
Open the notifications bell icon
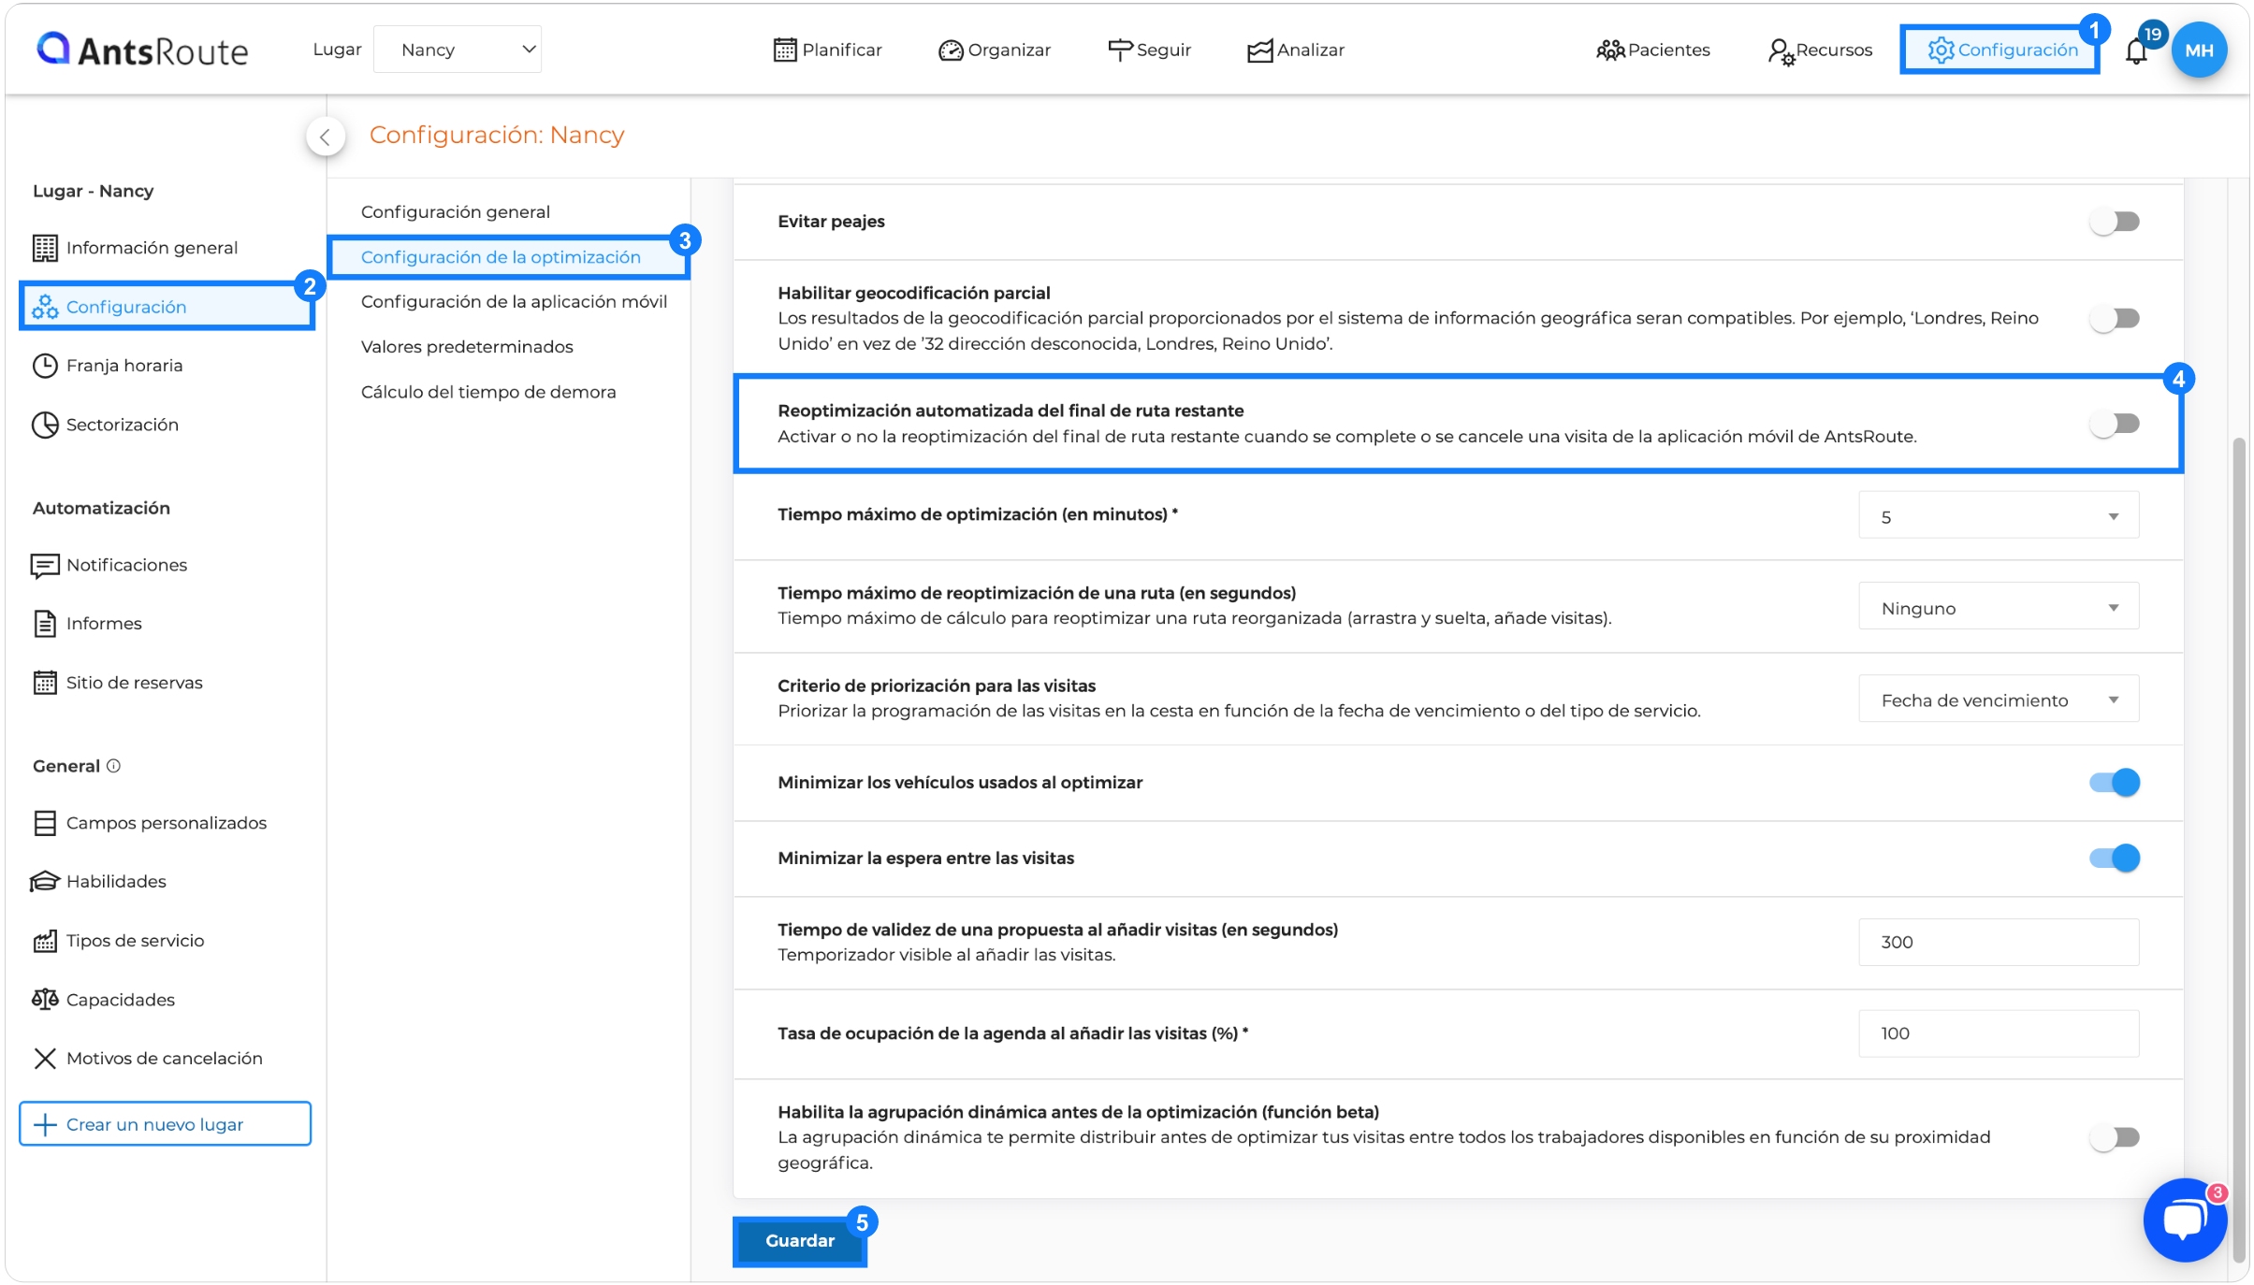coord(2136,51)
